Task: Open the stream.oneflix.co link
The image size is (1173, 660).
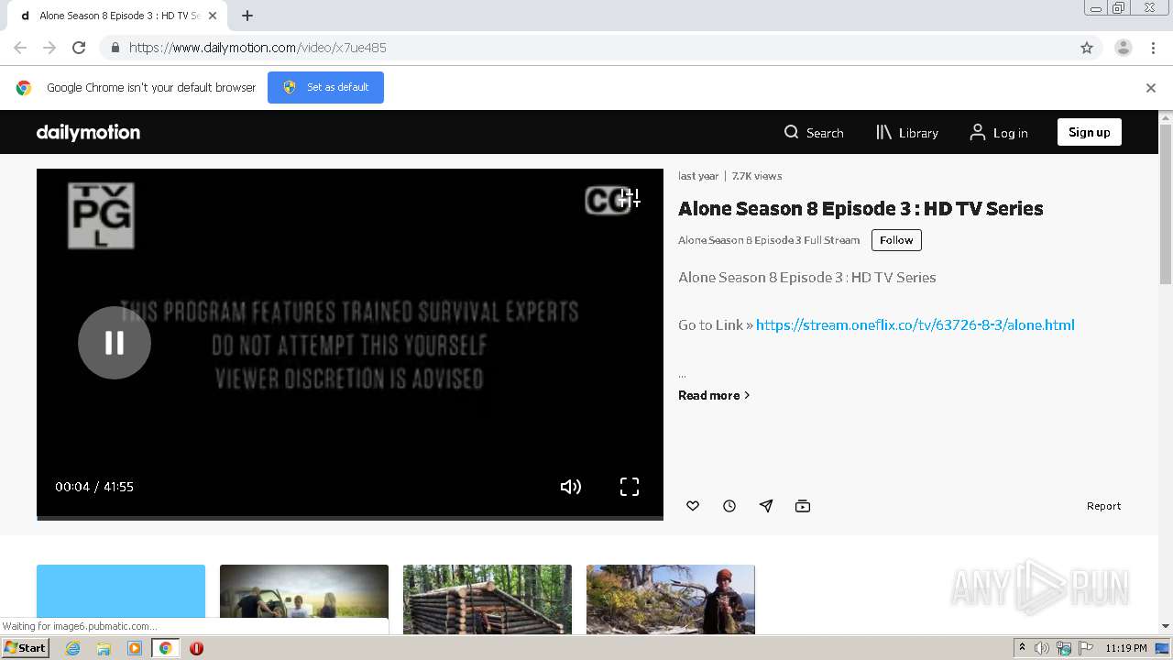Action: 915,324
